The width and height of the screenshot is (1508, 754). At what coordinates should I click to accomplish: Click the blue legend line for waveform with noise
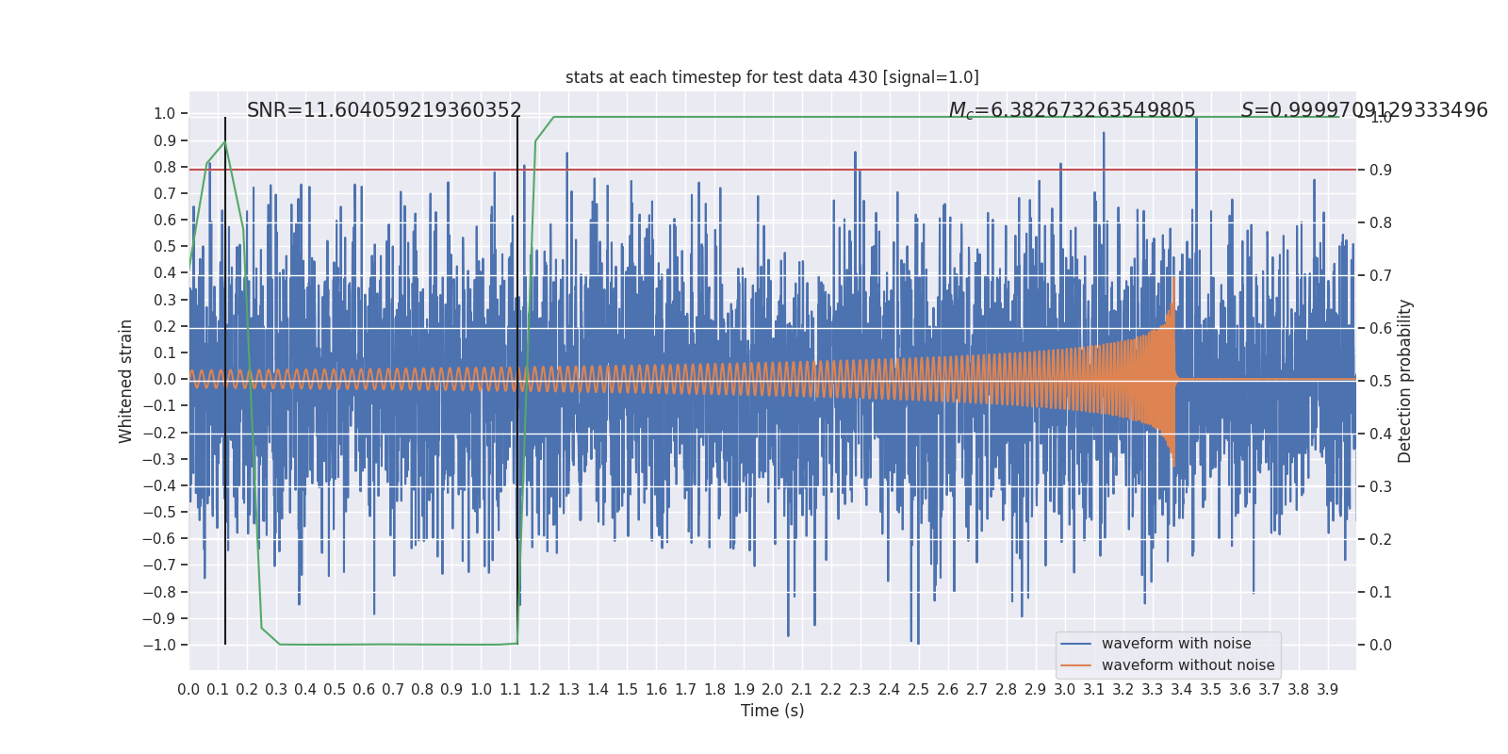coord(1075,644)
